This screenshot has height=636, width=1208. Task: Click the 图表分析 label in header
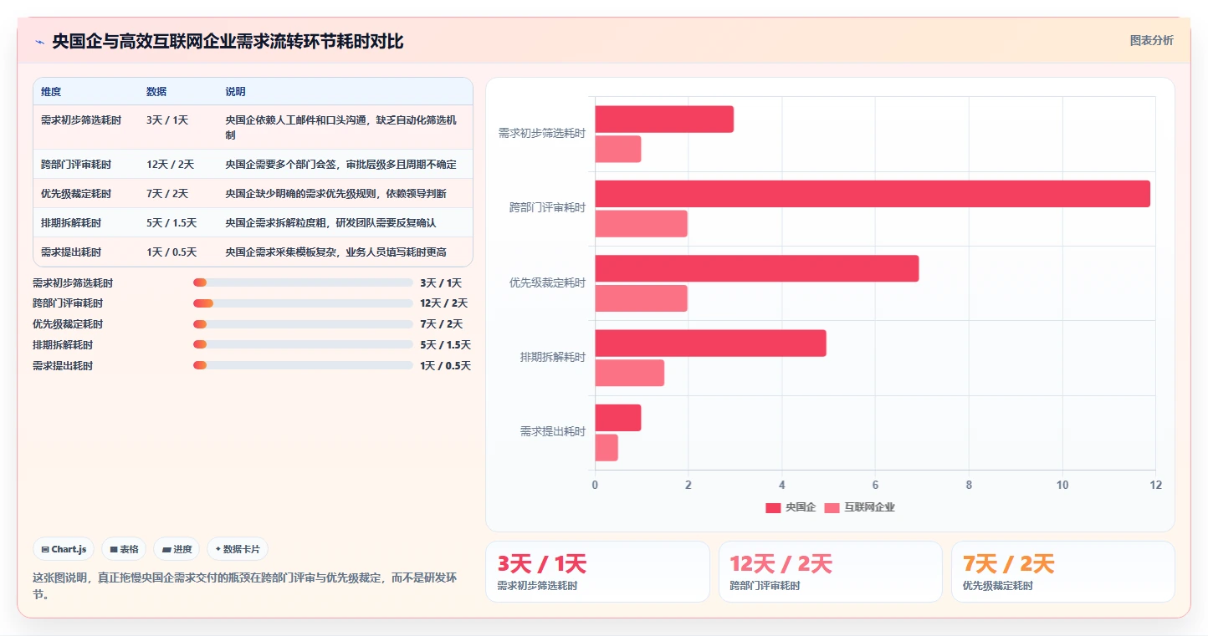(1151, 40)
